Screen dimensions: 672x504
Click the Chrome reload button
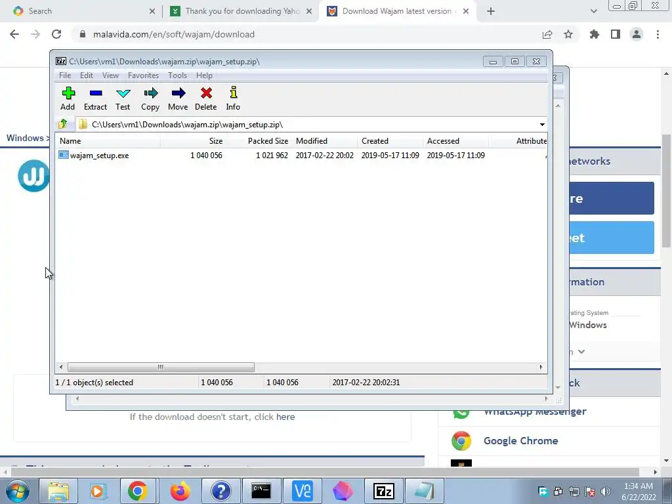click(x=56, y=34)
